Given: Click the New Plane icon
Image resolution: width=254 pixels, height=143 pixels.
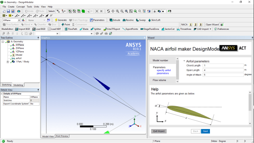Looking at the screenshot, I should click(23, 20).
